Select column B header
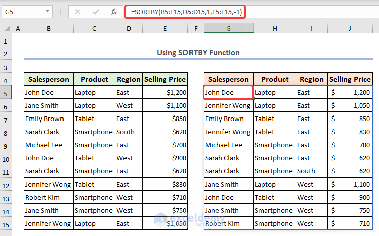The image size is (379, 236). click(48, 29)
